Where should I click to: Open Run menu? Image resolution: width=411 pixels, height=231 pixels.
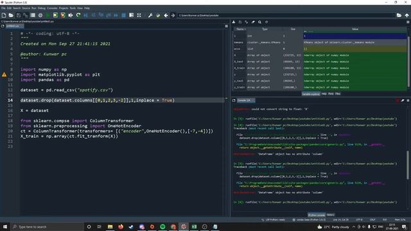coord(34,8)
